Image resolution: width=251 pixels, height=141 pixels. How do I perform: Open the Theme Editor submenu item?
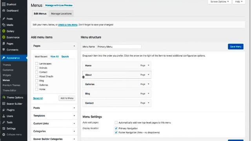[9, 90]
